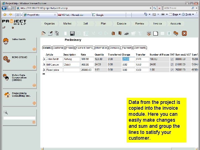This screenshot has width=200, height=150.
Task: Open the Plan menu
Action: pyautogui.click(x=103, y=23)
